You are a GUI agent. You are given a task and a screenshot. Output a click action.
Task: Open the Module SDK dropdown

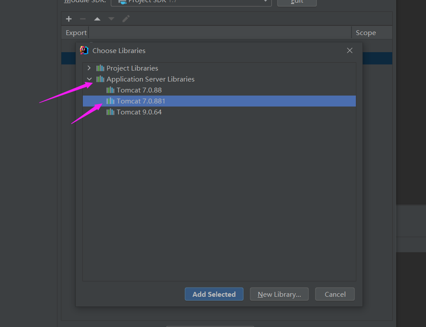tap(191, 2)
